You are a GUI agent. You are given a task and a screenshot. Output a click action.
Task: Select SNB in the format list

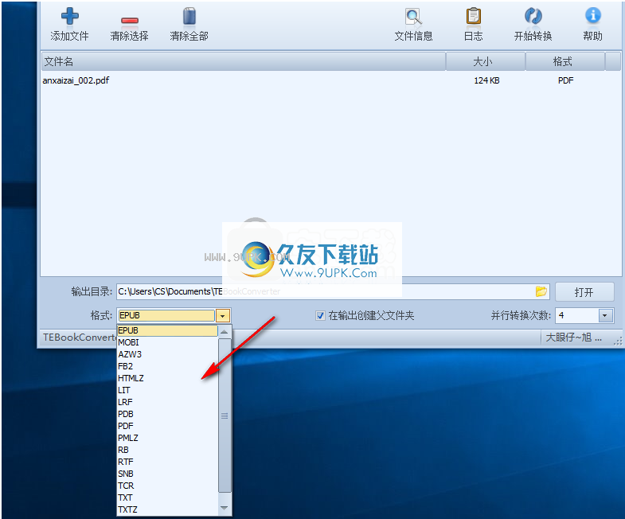167,474
